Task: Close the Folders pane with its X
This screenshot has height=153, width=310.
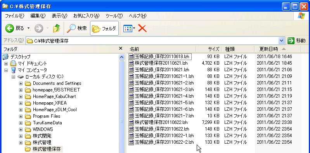Action: tap(121, 48)
